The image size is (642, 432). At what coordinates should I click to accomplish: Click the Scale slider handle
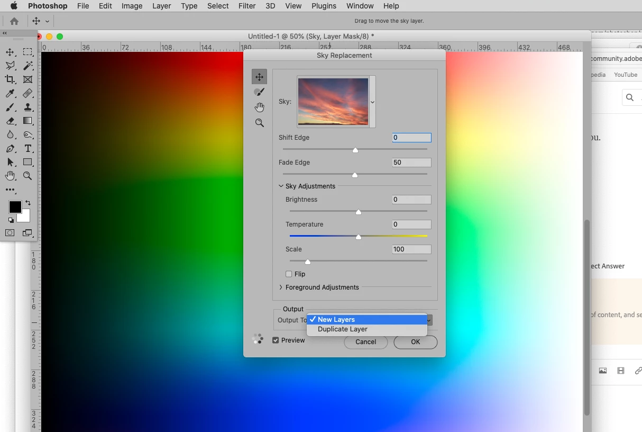[x=308, y=262]
